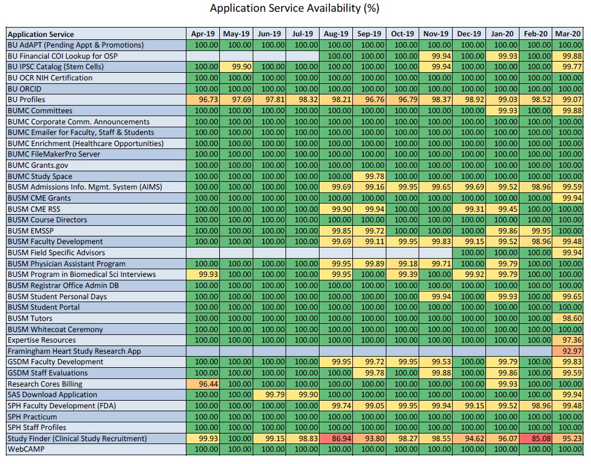Select the 98.60 BUSM Tutors cell
591x464 pixels.
click(568, 318)
